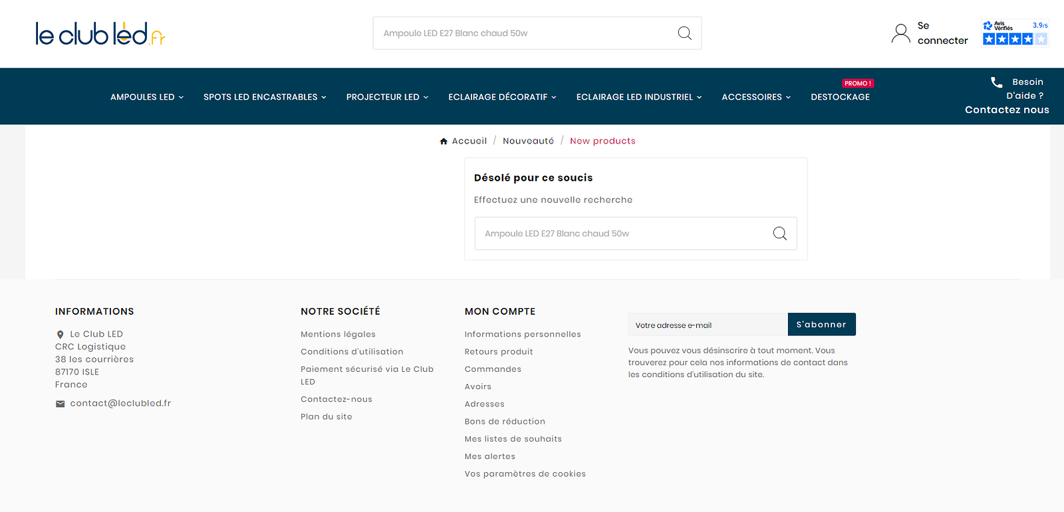Click the phone icon near Besoin d'aide

tap(996, 82)
